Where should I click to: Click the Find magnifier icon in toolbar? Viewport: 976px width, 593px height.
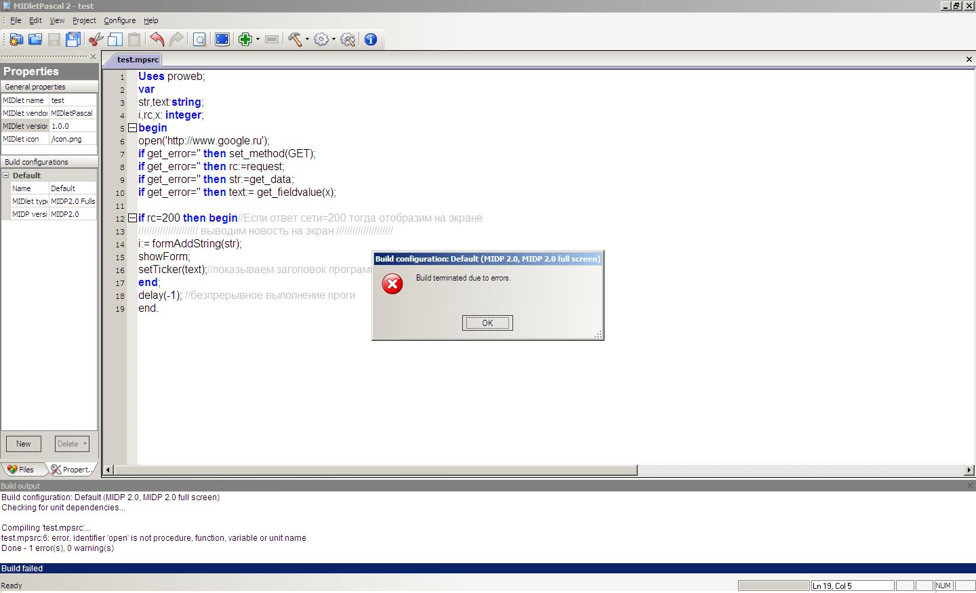pos(199,39)
